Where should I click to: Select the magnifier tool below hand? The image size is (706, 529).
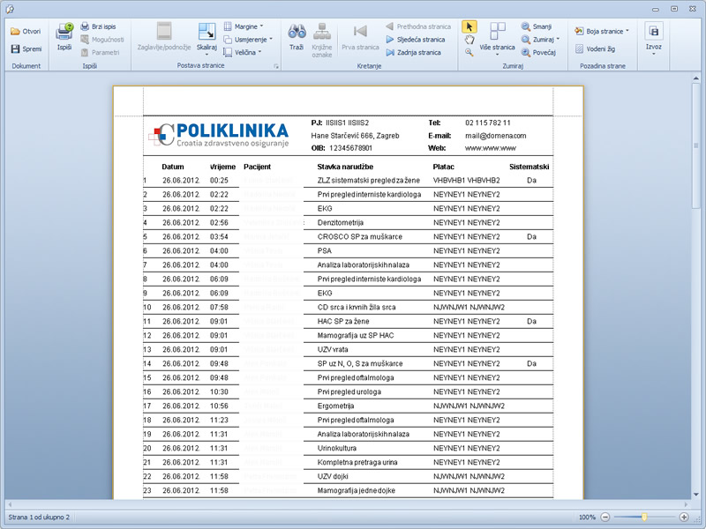pos(469,52)
